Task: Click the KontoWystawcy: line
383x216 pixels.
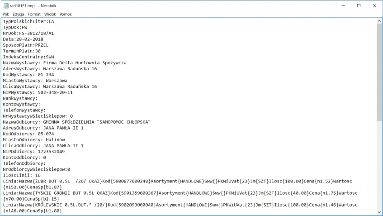Action: tap(22, 104)
